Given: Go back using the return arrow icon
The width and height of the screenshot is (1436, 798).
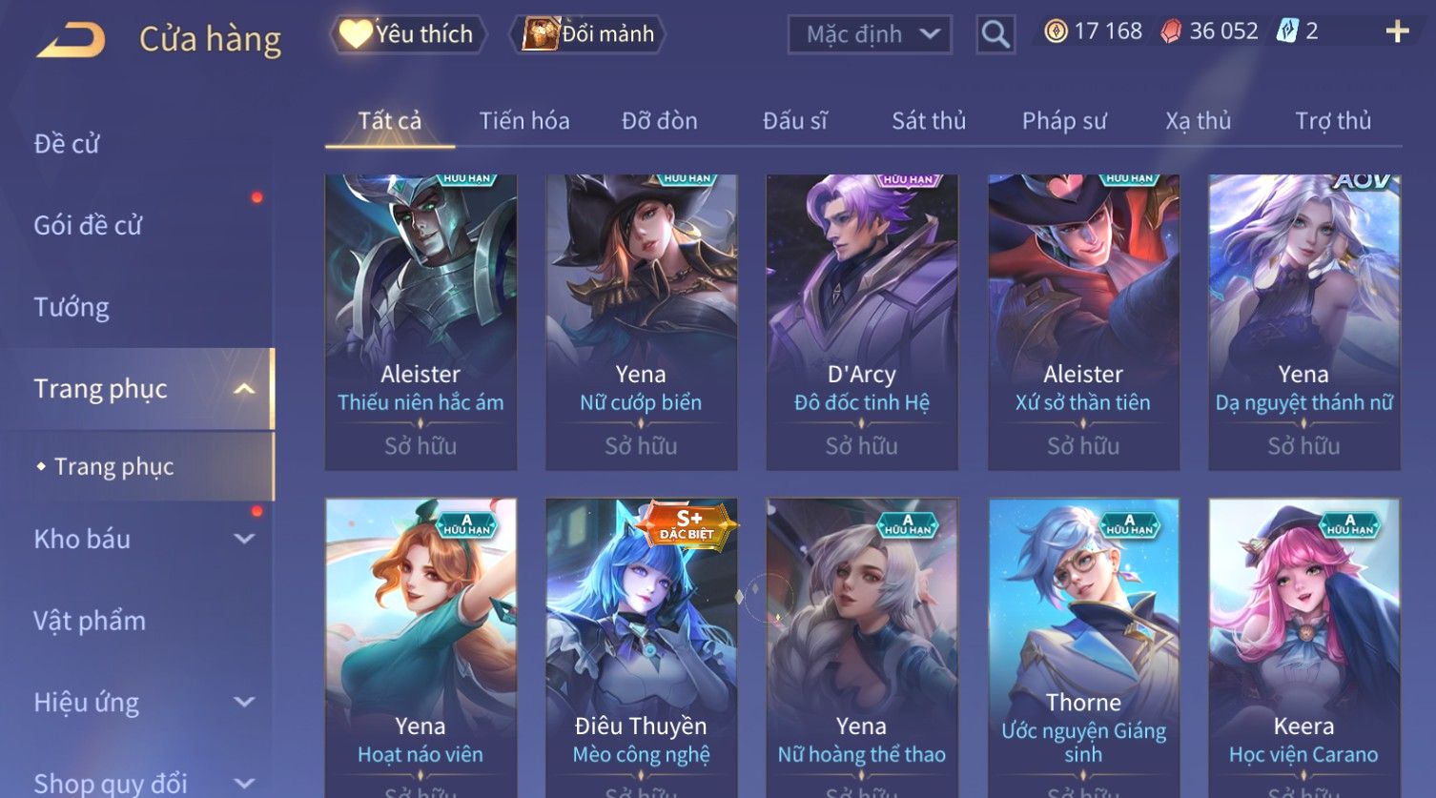Looking at the screenshot, I should coord(71,39).
